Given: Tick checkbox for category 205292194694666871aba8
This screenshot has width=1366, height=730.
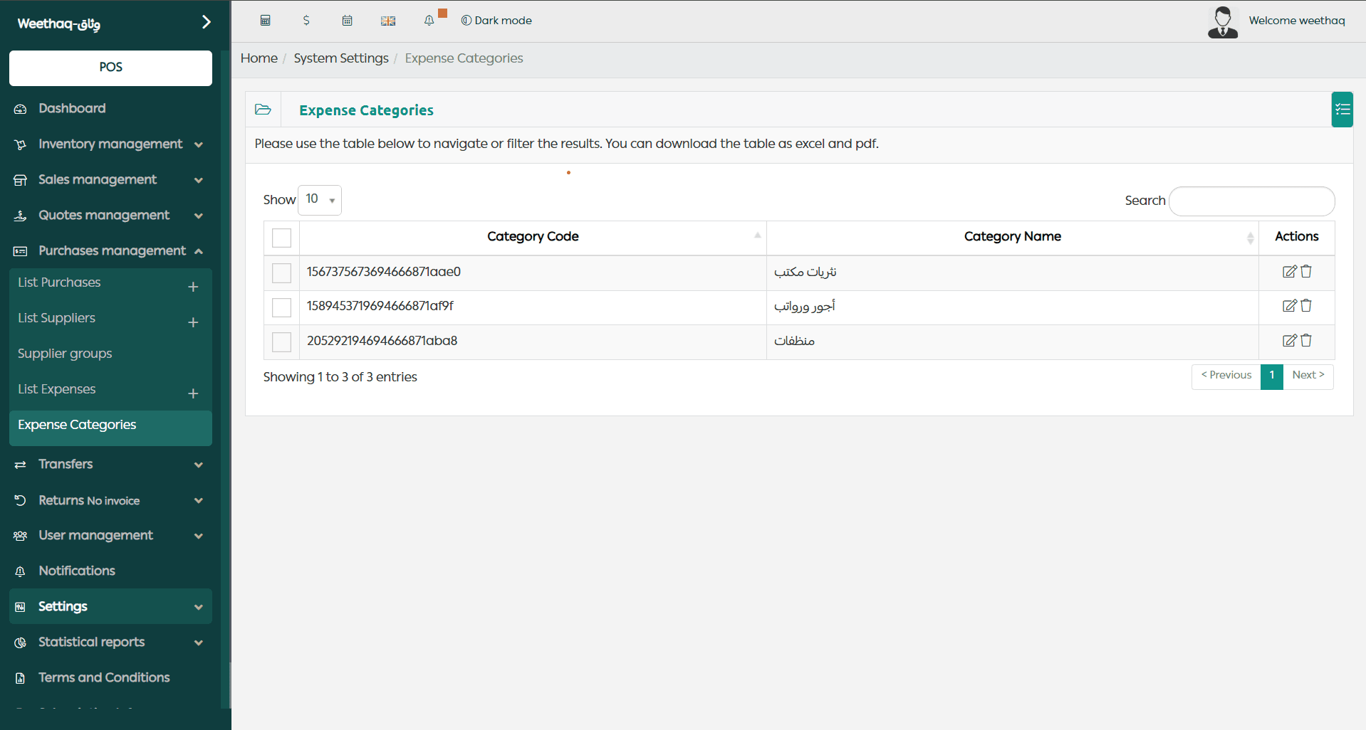Looking at the screenshot, I should (x=282, y=342).
